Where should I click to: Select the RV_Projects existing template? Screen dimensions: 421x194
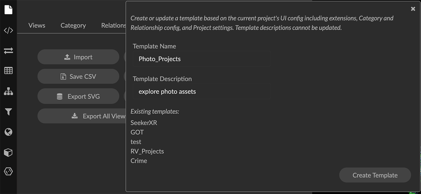pyautogui.click(x=147, y=151)
